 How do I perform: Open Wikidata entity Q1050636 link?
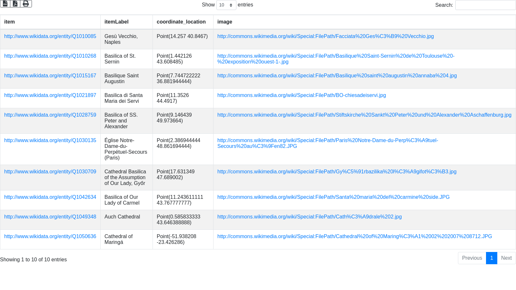(50, 237)
